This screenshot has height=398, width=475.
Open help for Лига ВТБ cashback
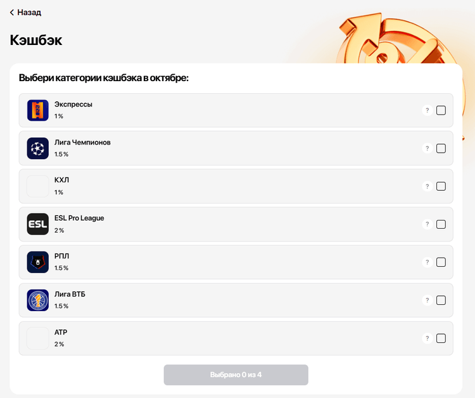click(427, 300)
